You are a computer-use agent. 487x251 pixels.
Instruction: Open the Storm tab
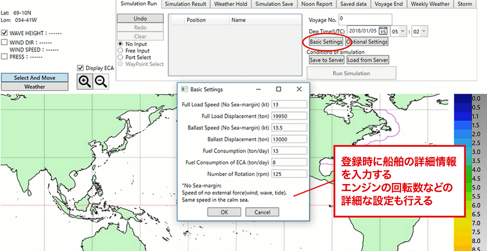[465, 4]
